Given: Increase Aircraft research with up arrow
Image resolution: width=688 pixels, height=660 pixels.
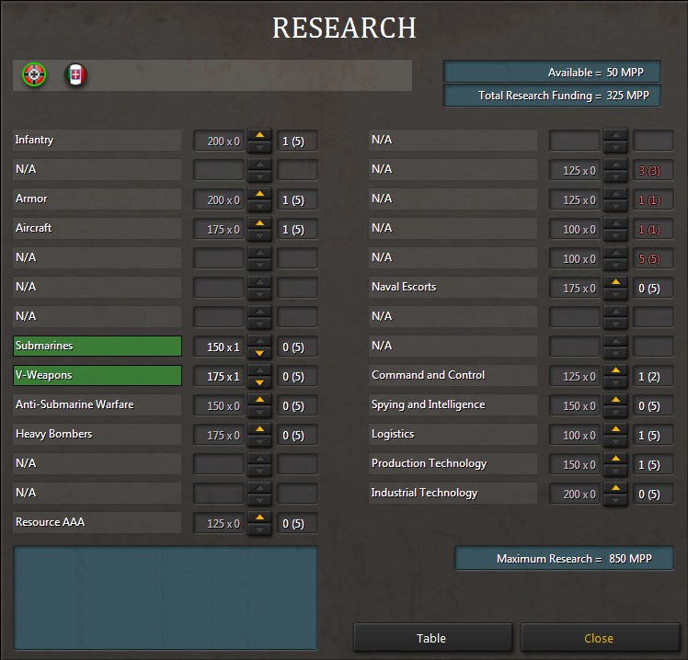Looking at the screenshot, I should [x=259, y=223].
